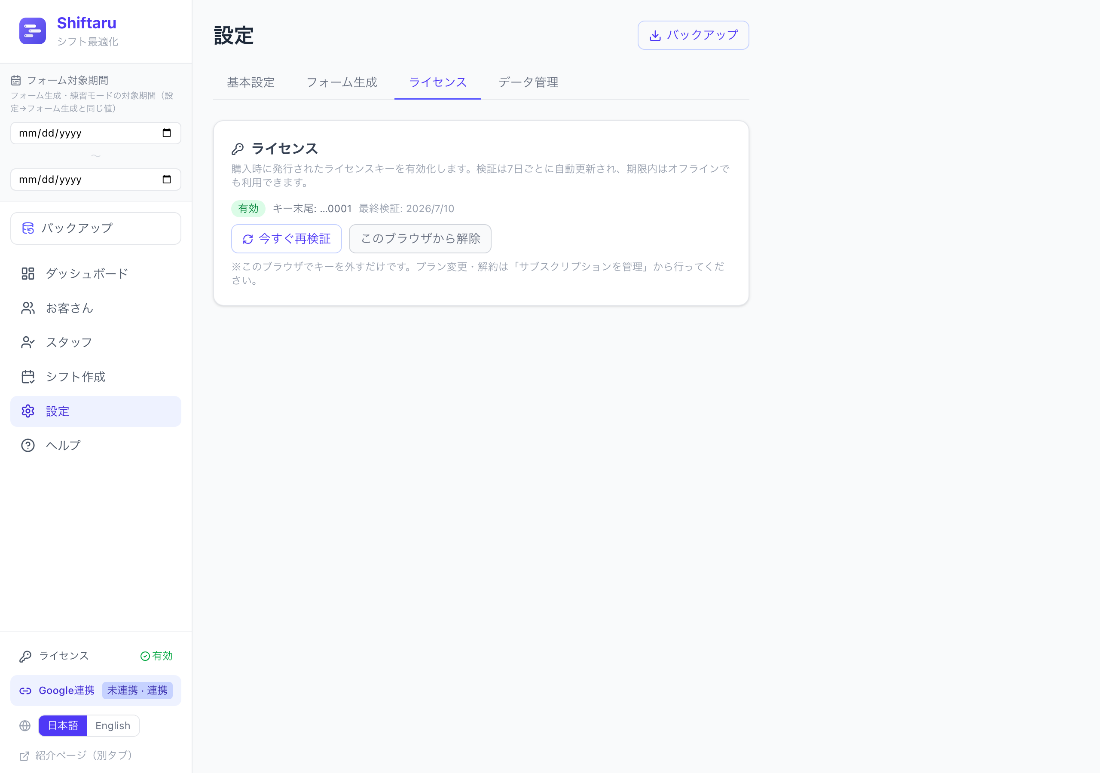Screen dimensions: 1100x773
Task: Click the Google連携 link
Action: click(x=96, y=691)
